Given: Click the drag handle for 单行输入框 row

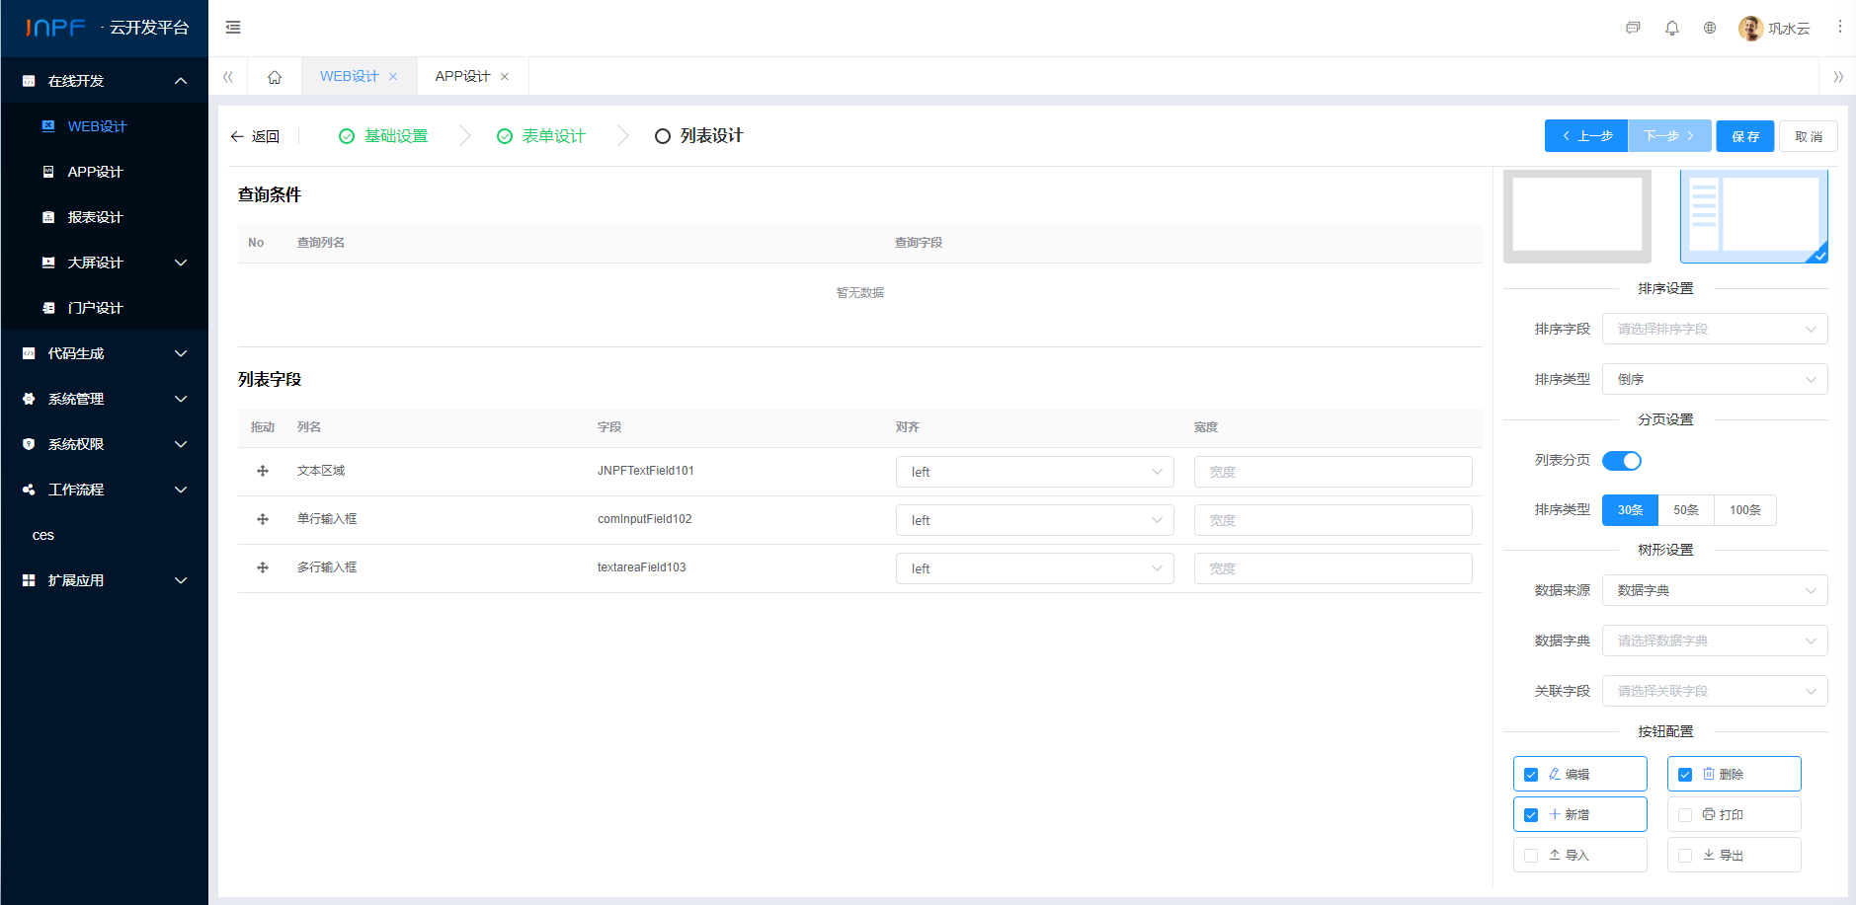Looking at the screenshot, I should pyautogui.click(x=263, y=519).
